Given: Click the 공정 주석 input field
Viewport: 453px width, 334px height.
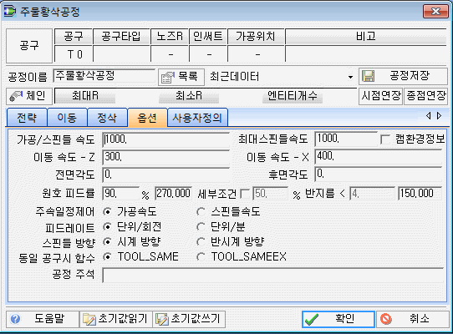Looking at the screenshot, I should [273, 275].
